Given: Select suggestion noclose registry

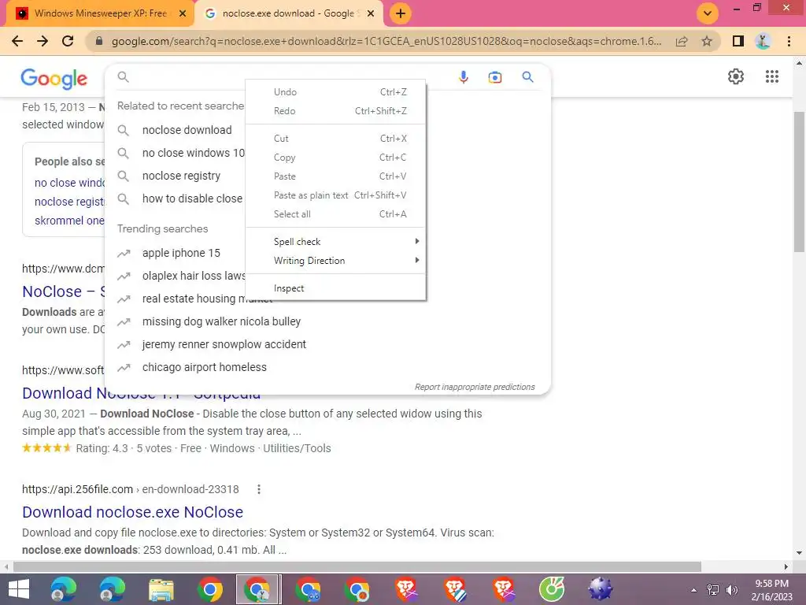Looking at the screenshot, I should point(181,176).
